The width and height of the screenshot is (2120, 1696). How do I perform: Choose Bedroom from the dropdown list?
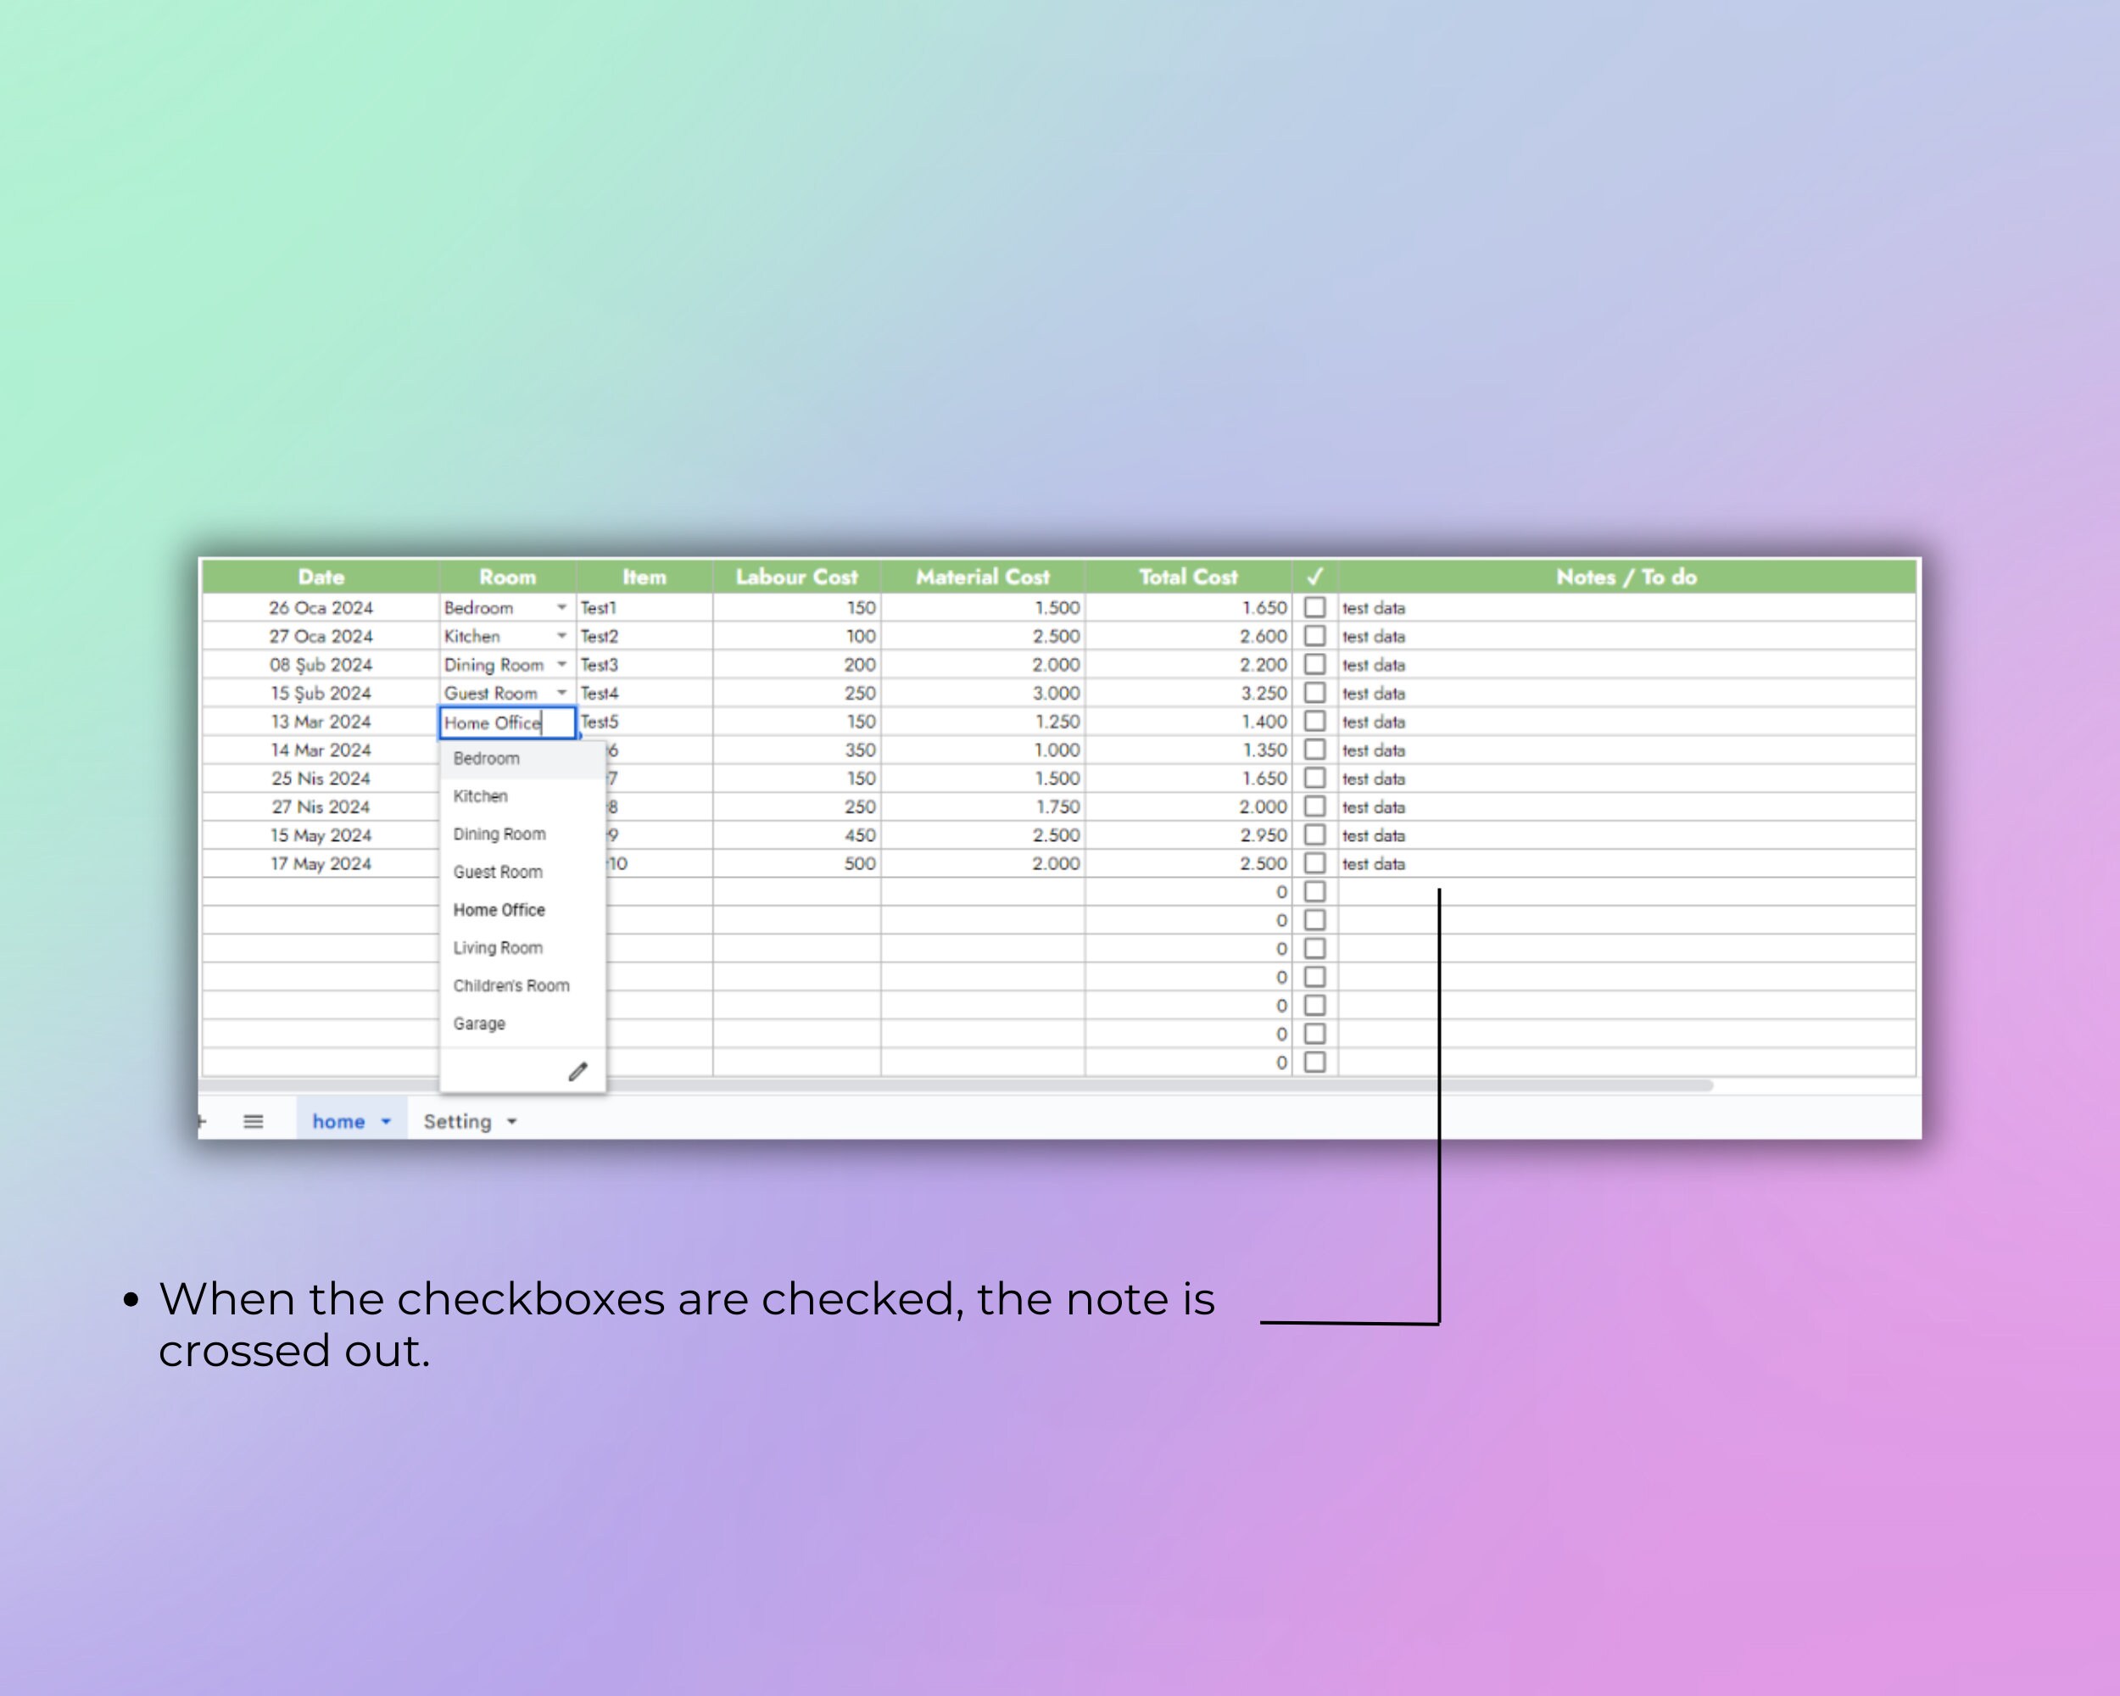point(522,759)
